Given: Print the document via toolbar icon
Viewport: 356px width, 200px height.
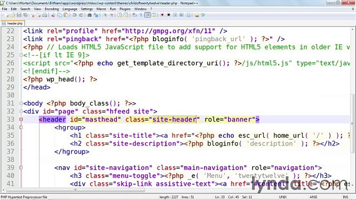Looking at the screenshot, I should (44, 15).
